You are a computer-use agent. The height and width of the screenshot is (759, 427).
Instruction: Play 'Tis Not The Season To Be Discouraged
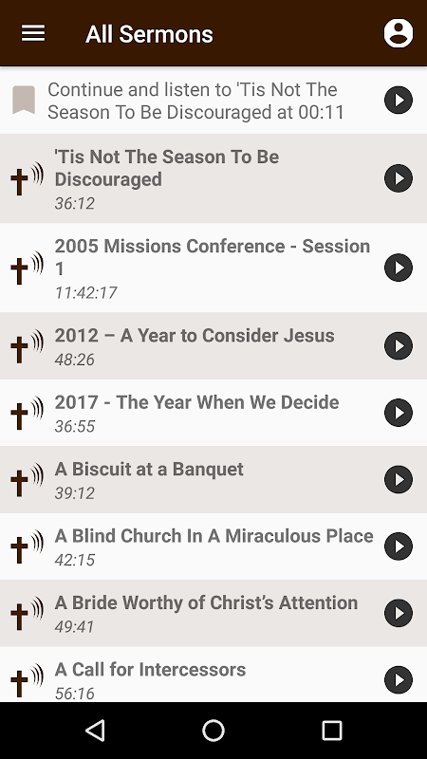(x=399, y=178)
